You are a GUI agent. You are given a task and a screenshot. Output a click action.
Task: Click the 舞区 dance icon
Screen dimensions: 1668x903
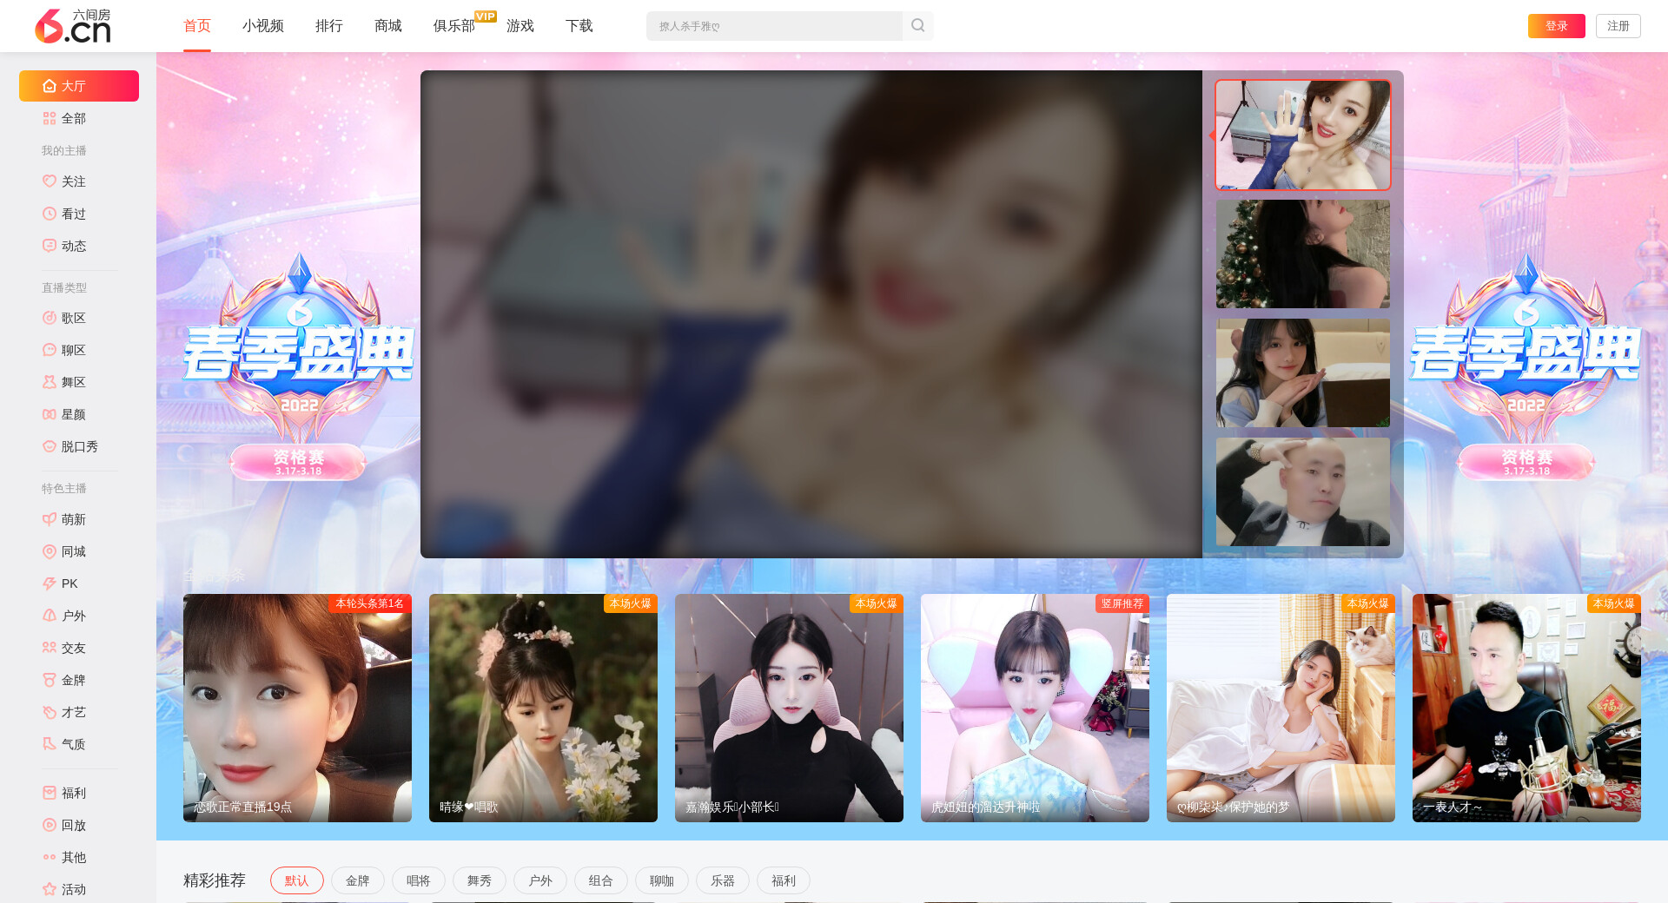[x=50, y=382]
